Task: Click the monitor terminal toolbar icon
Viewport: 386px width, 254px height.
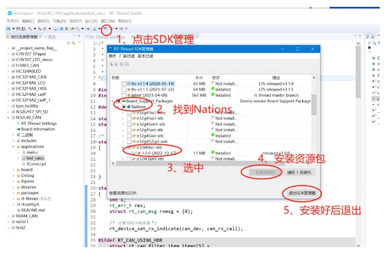Action: [x=56, y=29]
